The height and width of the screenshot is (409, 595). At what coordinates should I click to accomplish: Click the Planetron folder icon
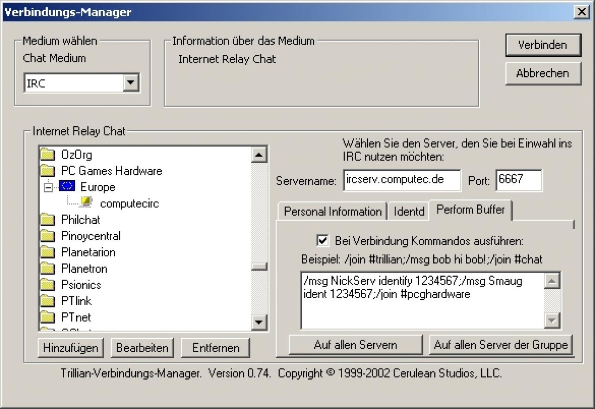click(47, 268)
